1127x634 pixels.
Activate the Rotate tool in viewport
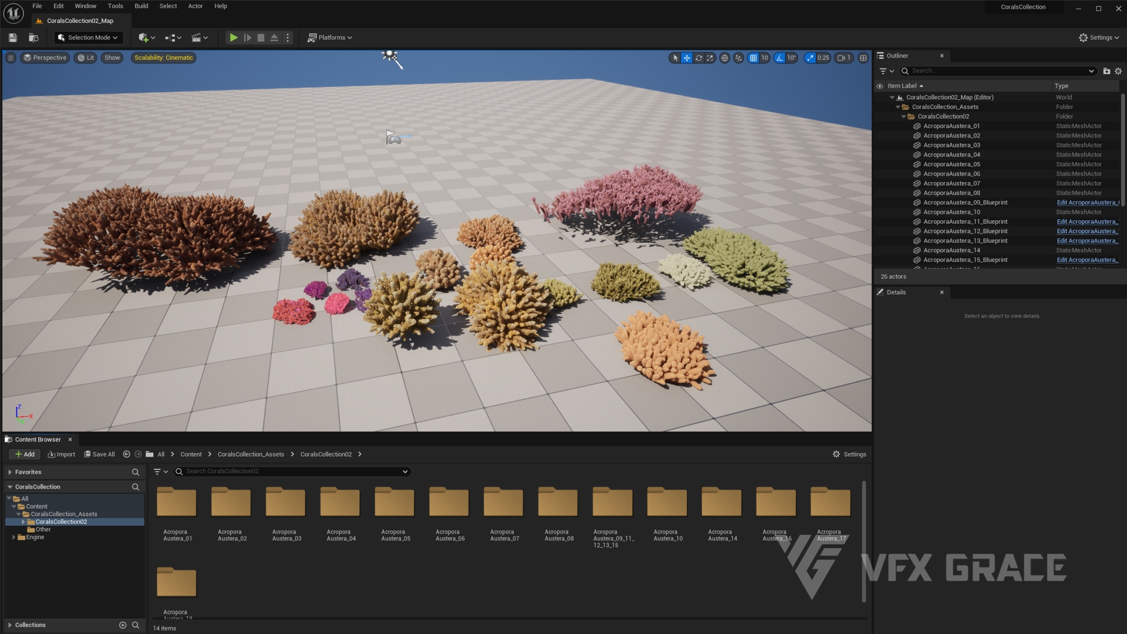pos(699,58)
